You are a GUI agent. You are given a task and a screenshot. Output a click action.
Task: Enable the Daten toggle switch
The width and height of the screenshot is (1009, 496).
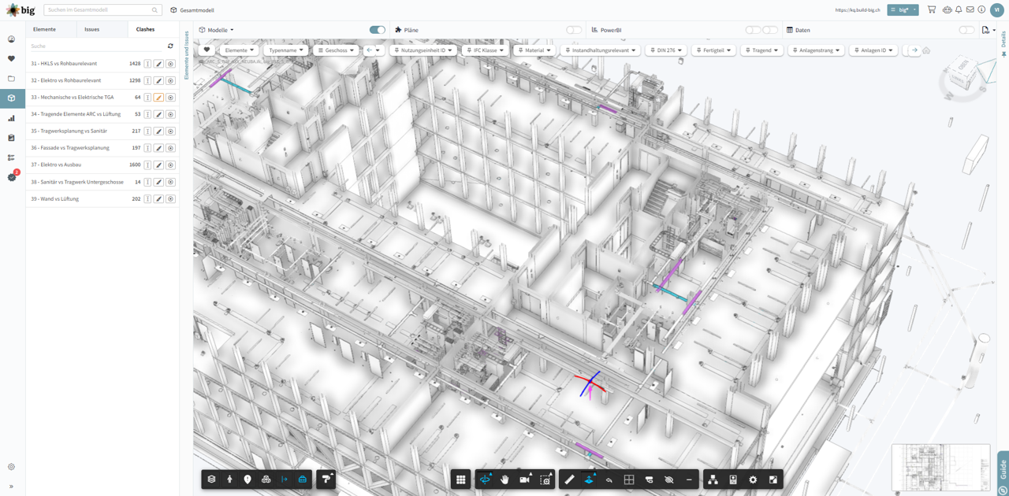[x=966, y=30]
